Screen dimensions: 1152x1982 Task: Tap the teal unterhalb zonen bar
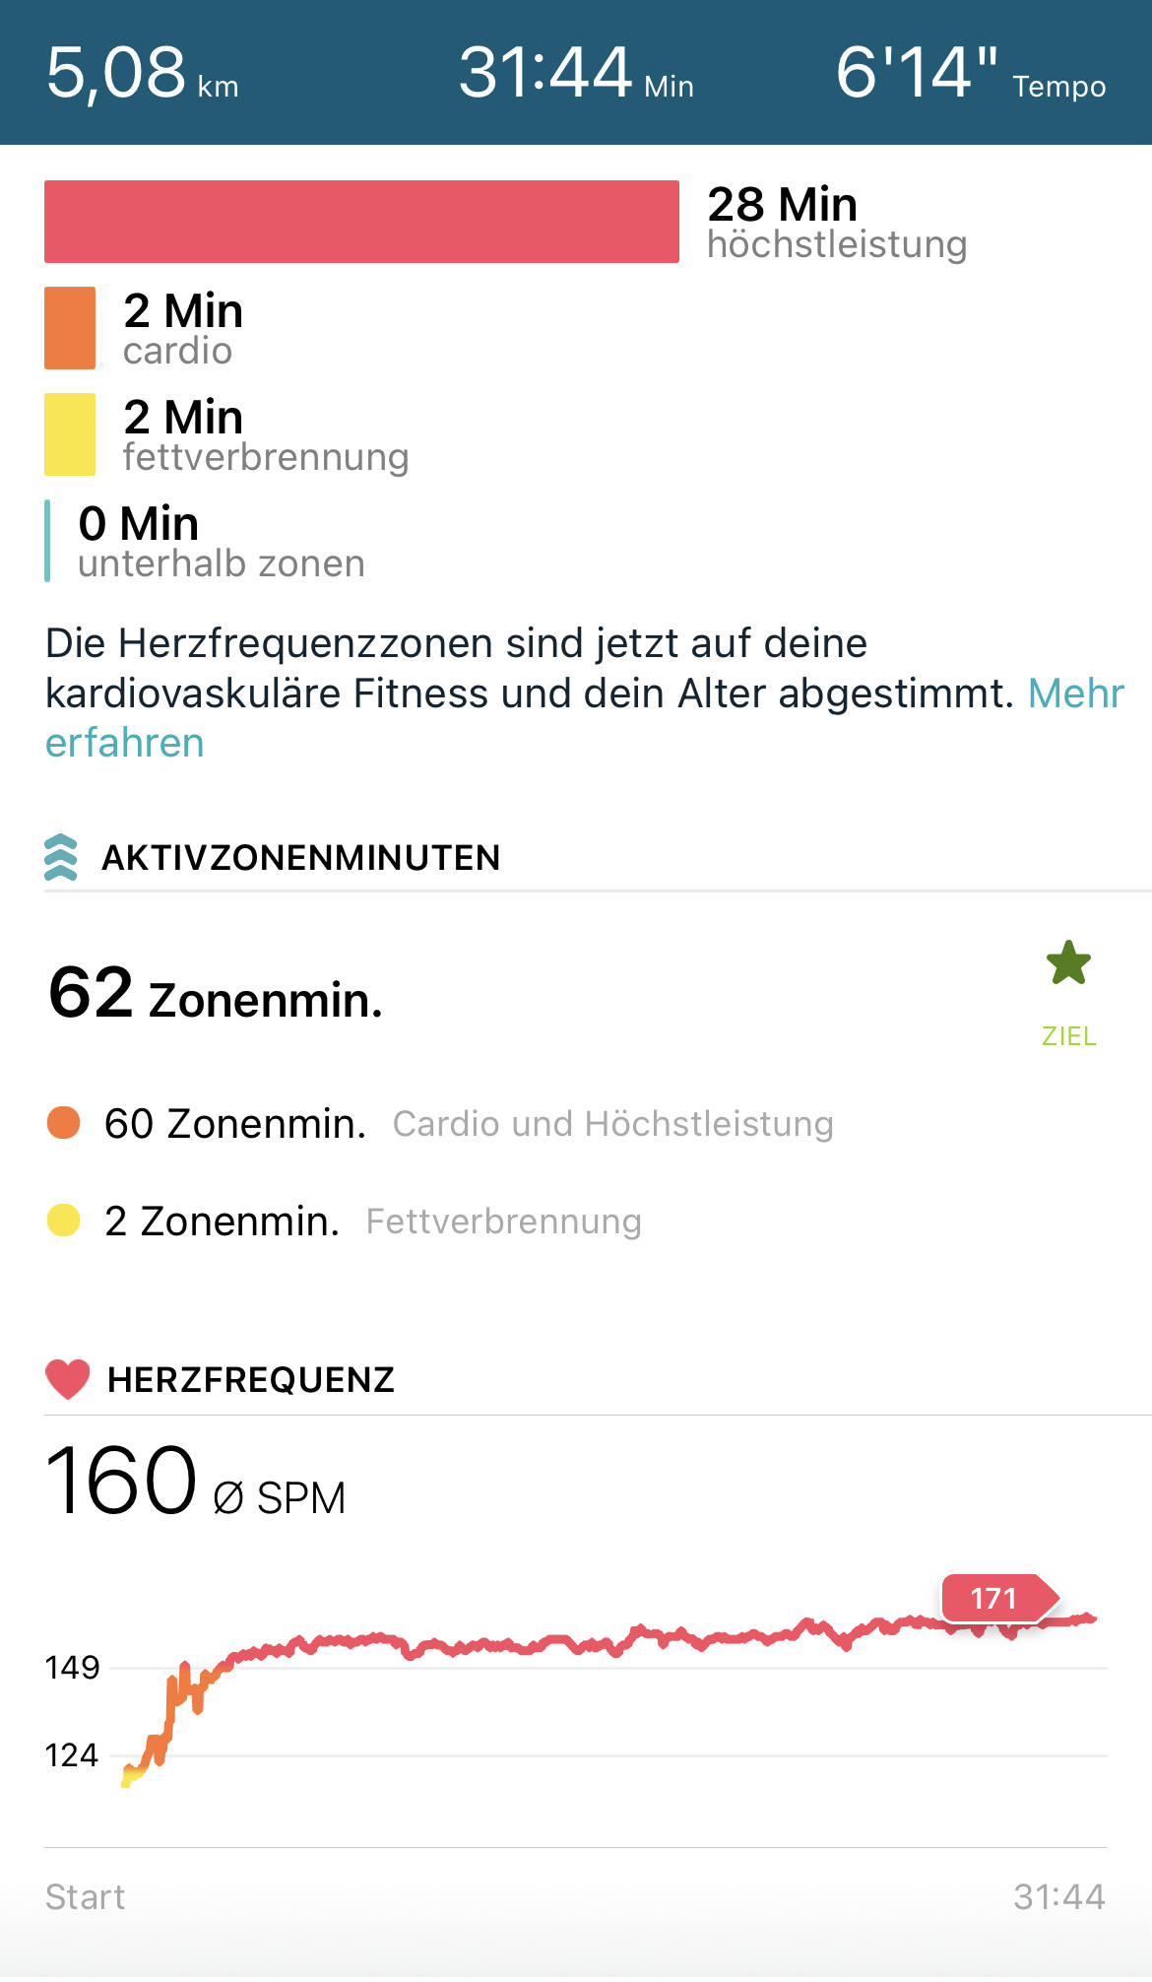click(x=47, y=541)
